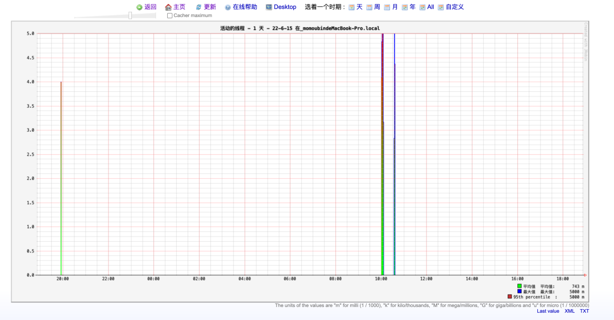
Task: Go back via the 返回 link
Action: pos(150,7)
